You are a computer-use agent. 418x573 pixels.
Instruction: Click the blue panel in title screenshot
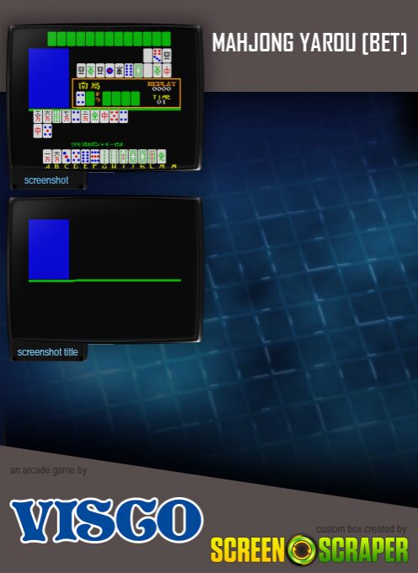[x=49, y=249]
